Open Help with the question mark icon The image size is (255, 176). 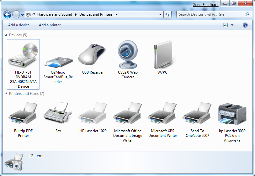[245, 25]
